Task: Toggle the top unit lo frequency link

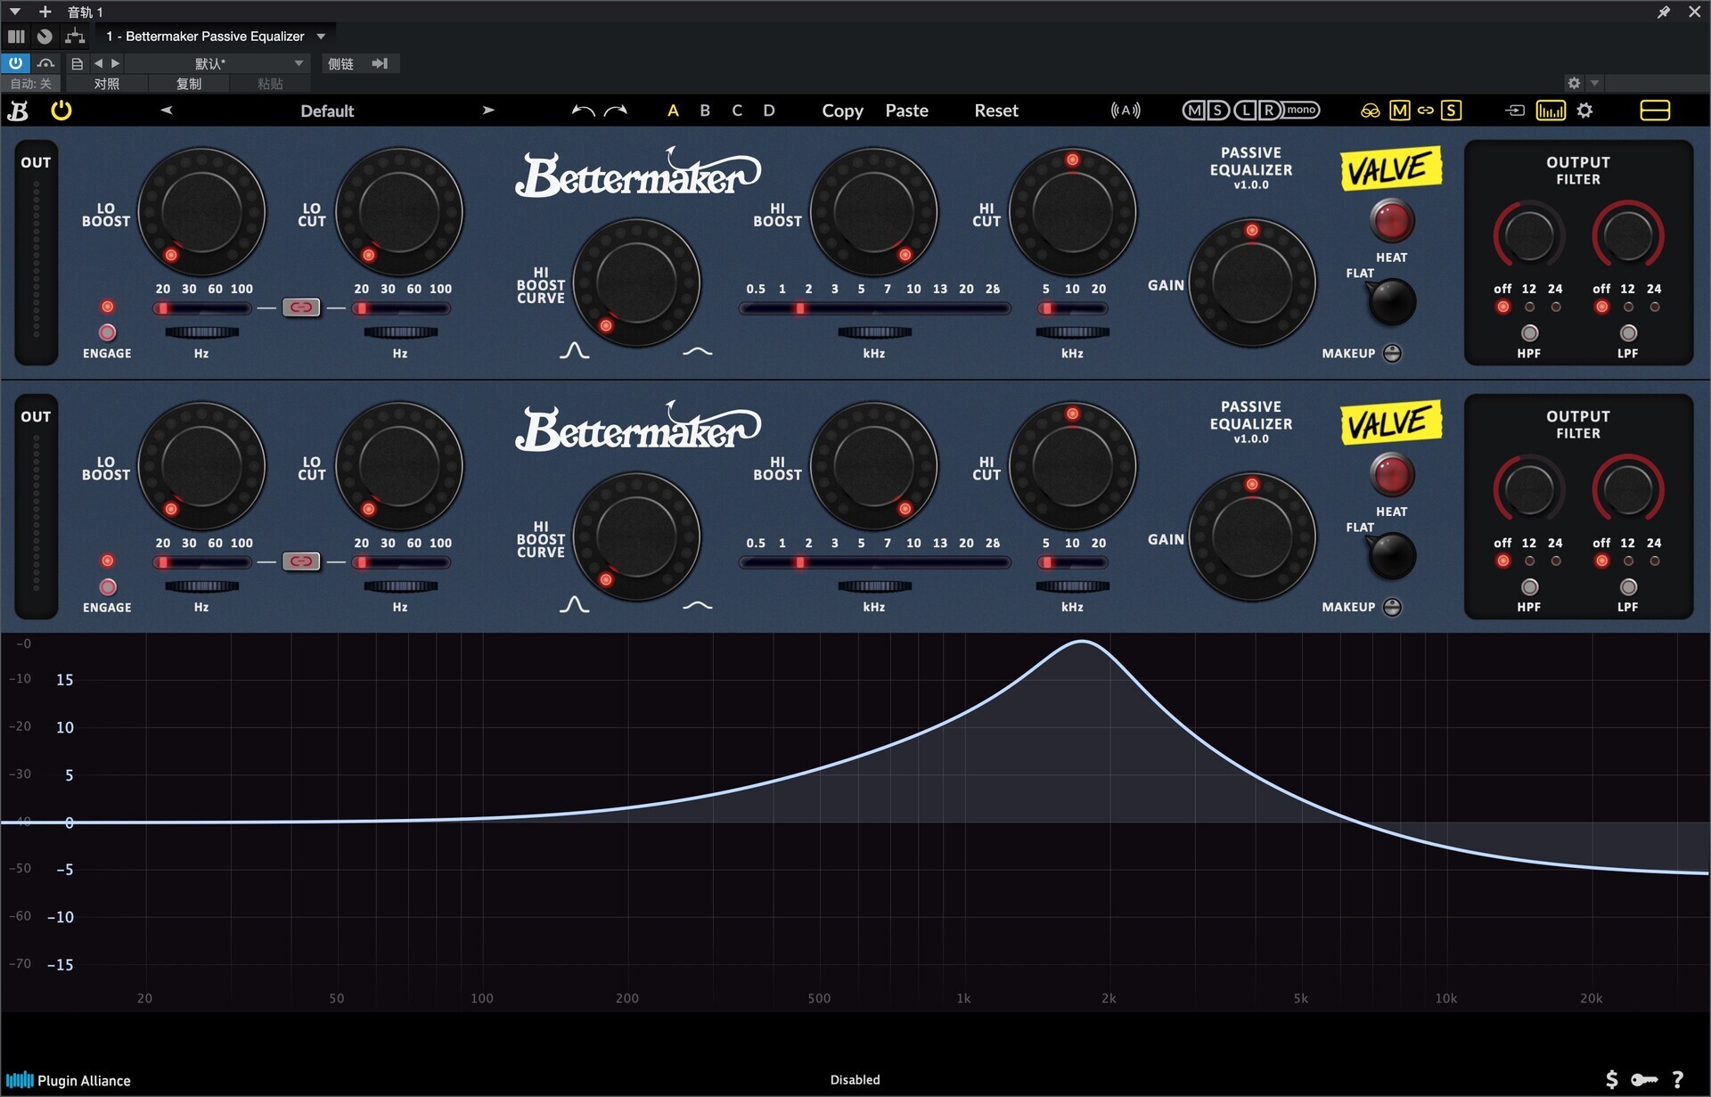Action: [x=301, y=307]
